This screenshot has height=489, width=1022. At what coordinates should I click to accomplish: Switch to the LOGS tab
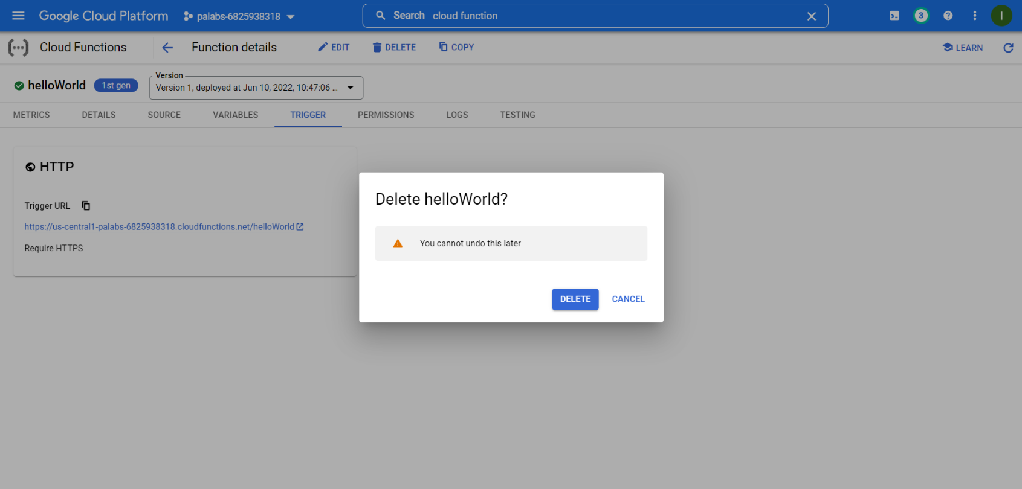click(457, 115)
